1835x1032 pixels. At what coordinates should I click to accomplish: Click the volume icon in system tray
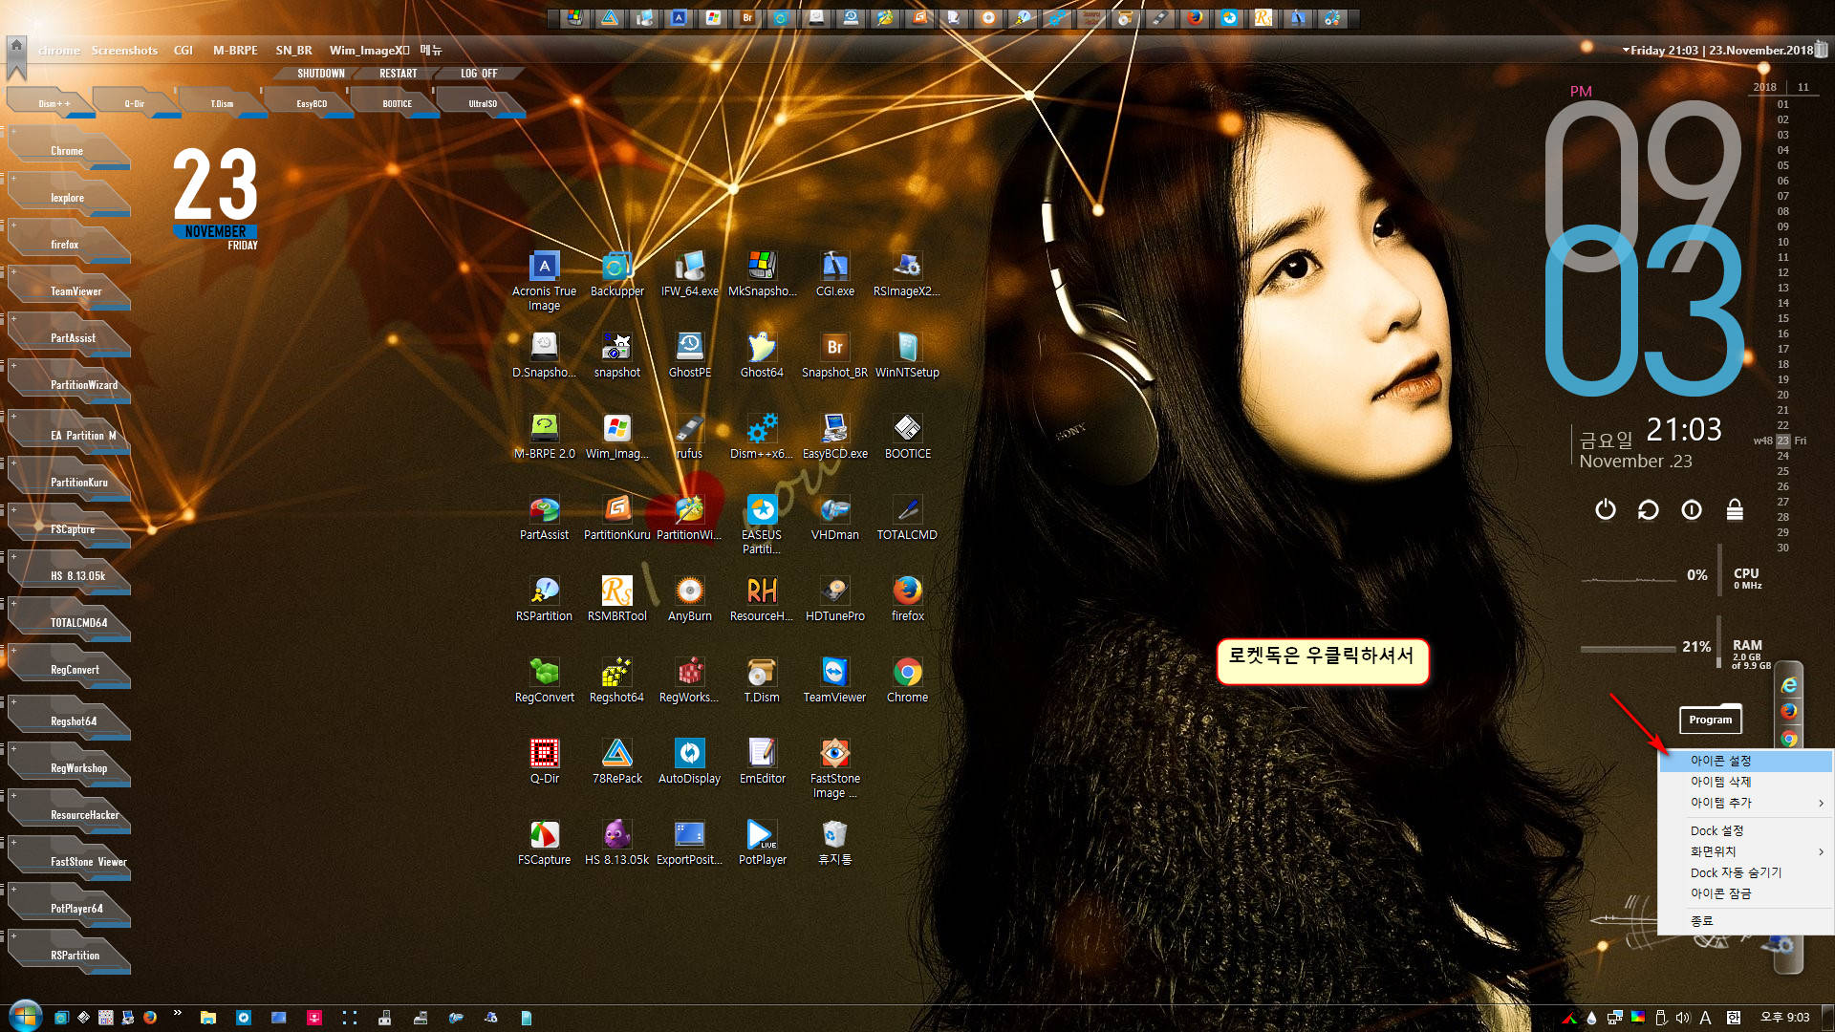(1683, 1018)
